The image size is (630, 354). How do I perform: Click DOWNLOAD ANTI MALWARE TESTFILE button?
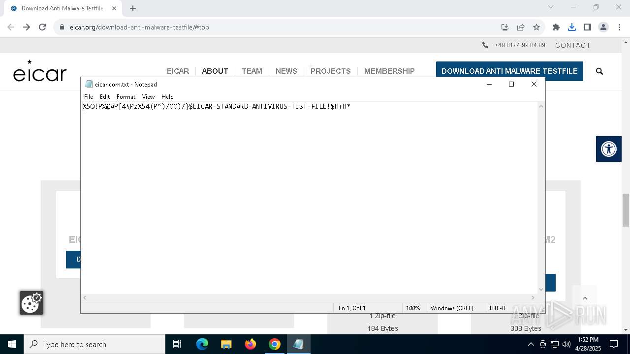509,71
